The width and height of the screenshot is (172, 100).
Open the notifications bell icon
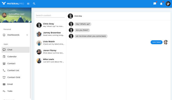pos(161,4)
